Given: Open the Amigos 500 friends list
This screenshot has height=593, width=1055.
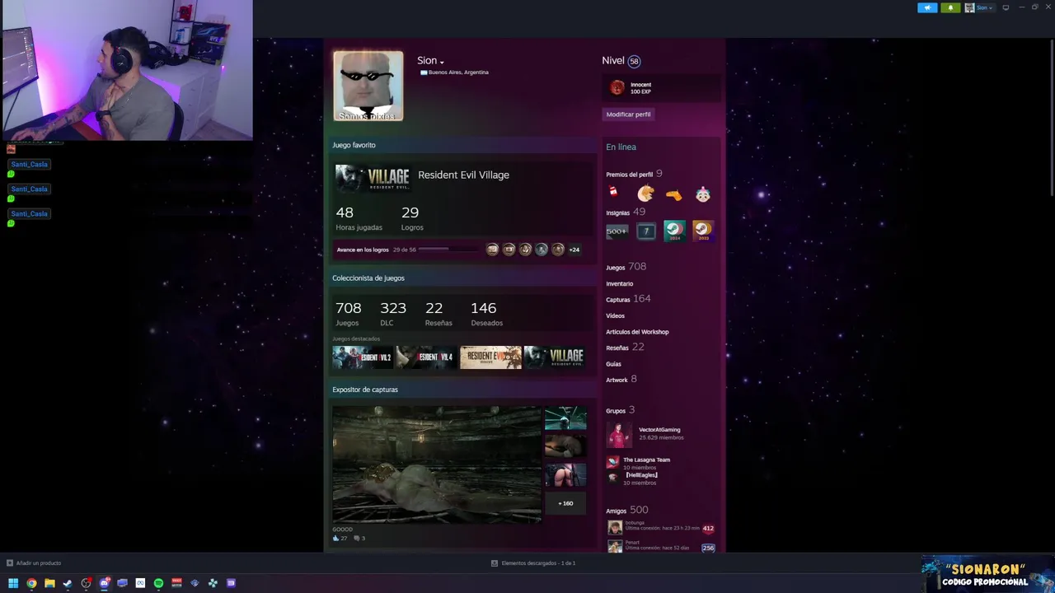Looking at the screenshot, I should [627, 511].
